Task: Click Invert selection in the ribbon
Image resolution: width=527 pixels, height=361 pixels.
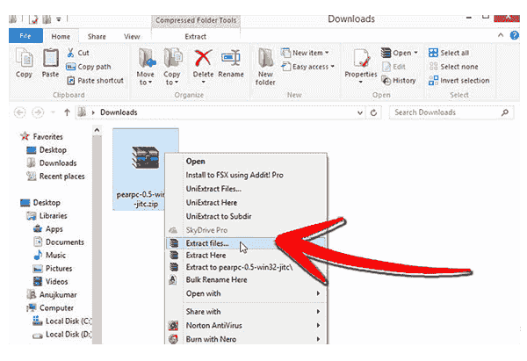Action: [x=459, y=80]
